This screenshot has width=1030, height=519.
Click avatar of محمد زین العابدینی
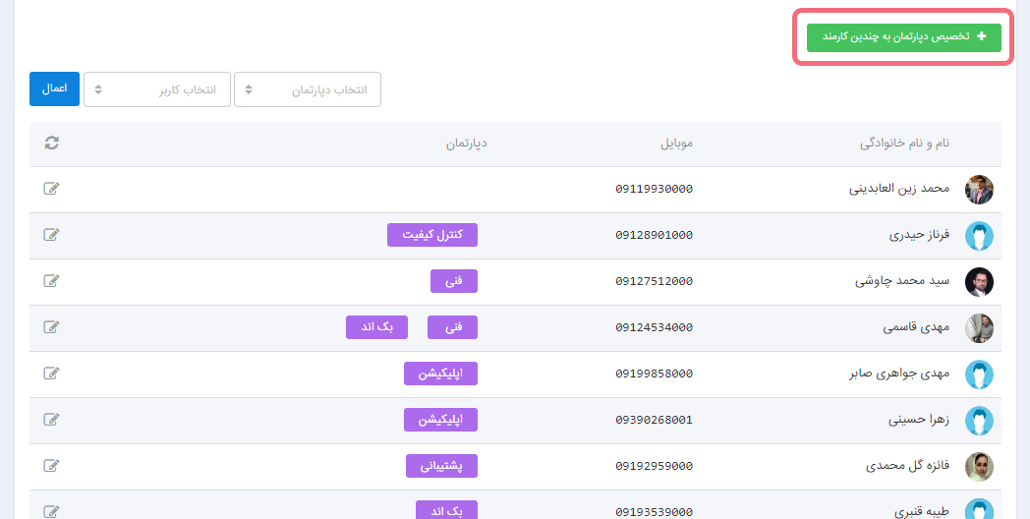[979, 189]
